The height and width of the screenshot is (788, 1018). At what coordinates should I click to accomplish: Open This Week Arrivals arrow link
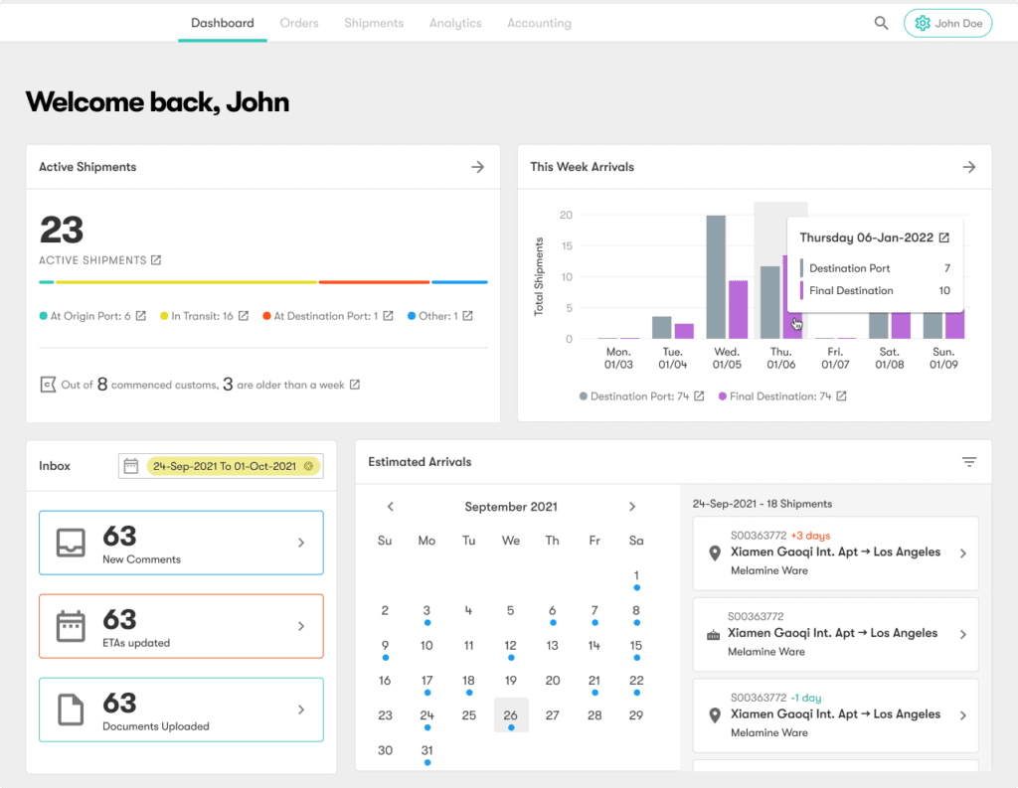[968, 167]
